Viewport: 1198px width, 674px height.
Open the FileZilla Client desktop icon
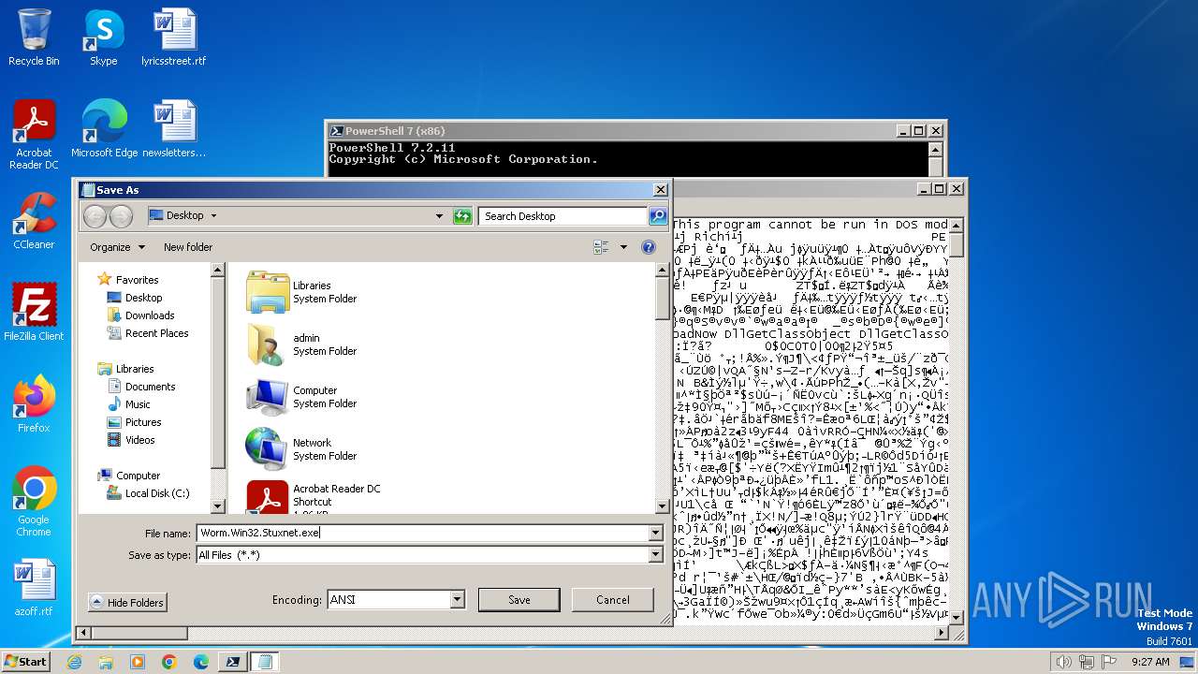34,312
